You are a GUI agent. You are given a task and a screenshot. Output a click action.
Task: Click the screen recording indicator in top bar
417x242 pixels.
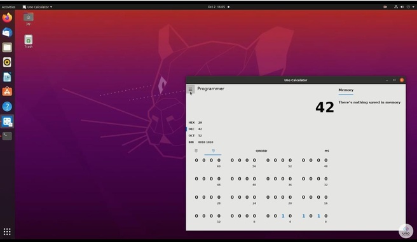point(385,7)
